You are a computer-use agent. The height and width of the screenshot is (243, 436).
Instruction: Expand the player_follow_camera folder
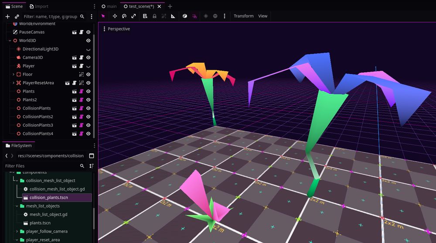[17, 232]
